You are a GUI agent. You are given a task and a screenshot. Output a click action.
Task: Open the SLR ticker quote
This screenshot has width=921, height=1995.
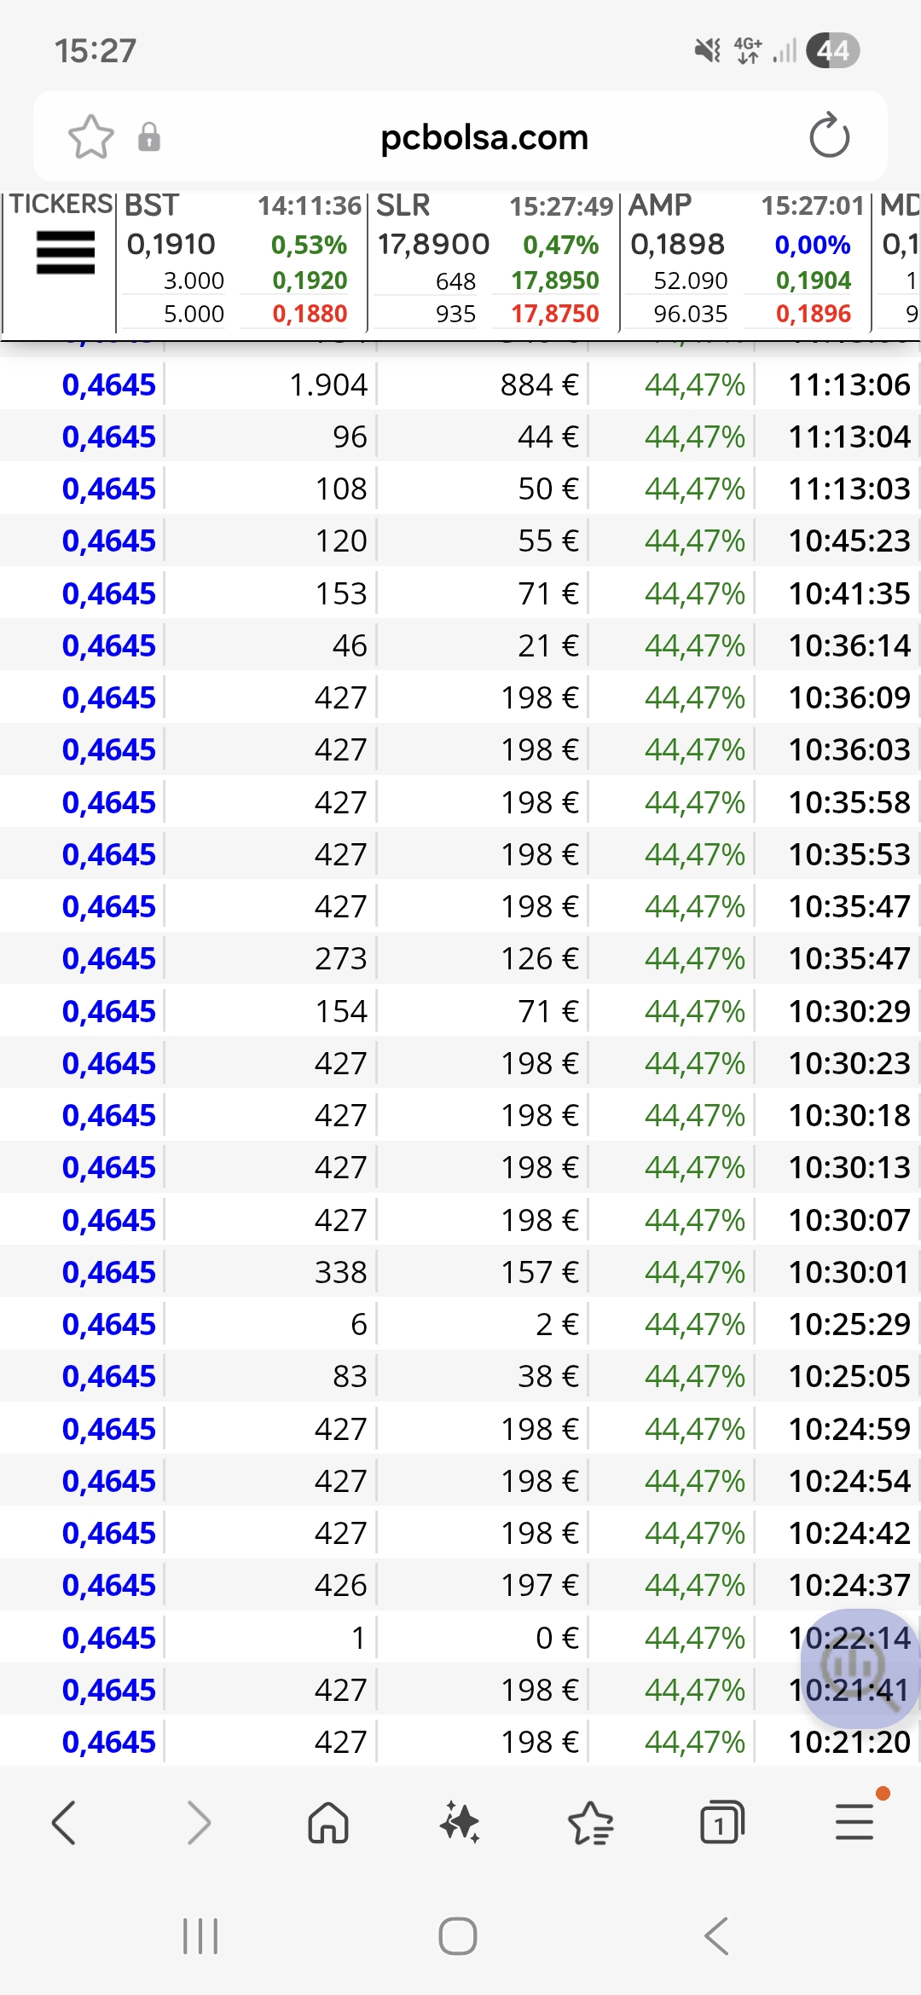click(x=493, y=260)
